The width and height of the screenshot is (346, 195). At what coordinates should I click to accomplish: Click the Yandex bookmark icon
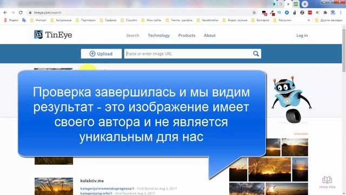click(x=5, y=20)
